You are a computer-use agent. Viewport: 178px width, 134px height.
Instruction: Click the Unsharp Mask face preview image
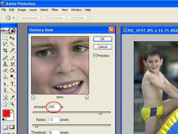[60, 65]
